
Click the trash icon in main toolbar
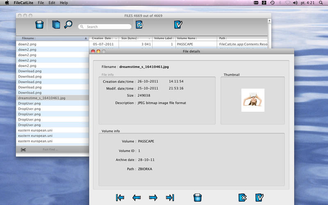tap(39, 25)
